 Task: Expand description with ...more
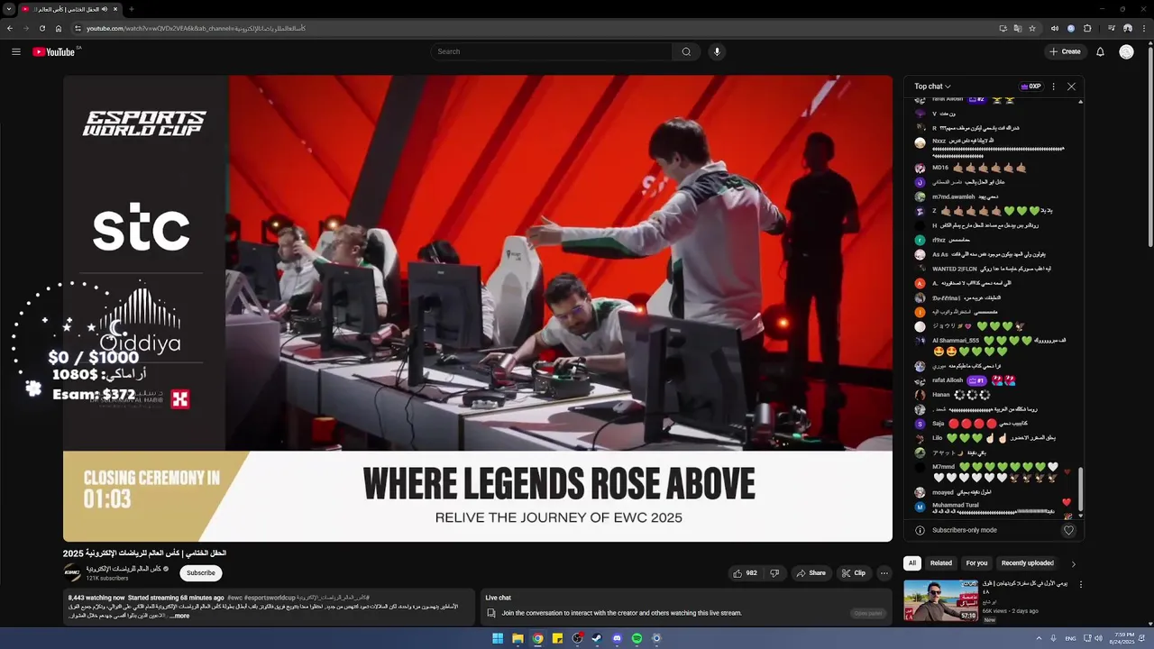click(180, 616)
